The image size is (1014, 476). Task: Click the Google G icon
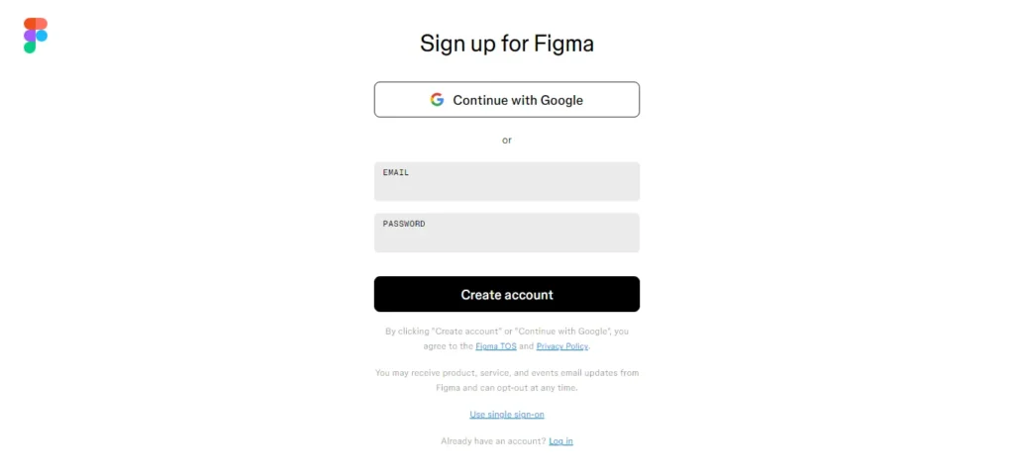tap(437, 100)
